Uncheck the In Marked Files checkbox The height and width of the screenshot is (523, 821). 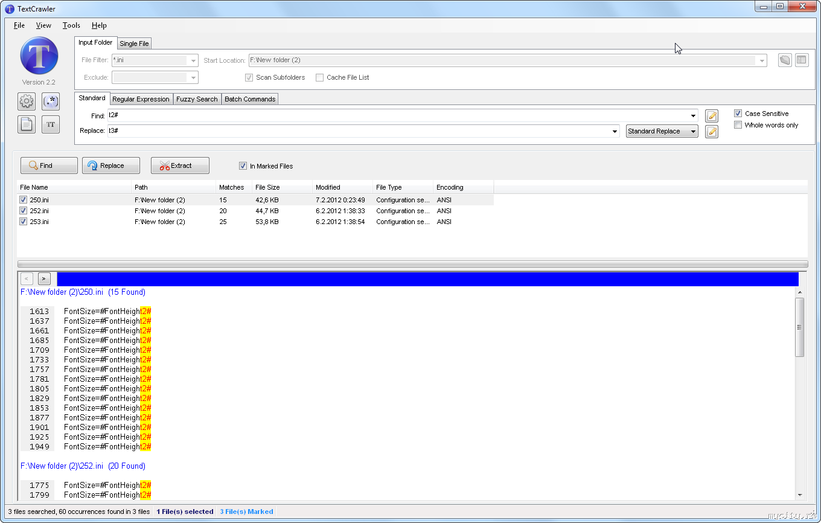243,166
